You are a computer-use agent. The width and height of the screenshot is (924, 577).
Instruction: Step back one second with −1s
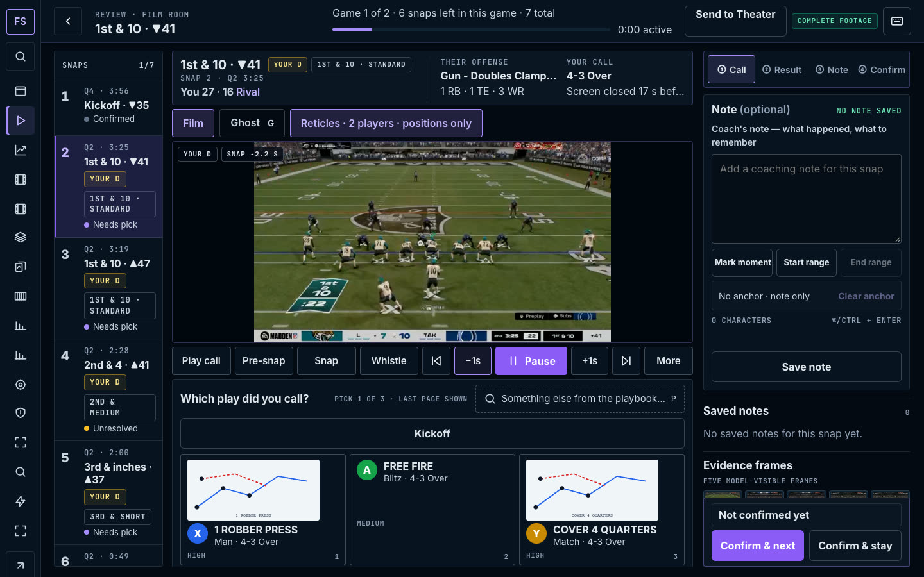pyautogui.click(x=473, y=361)
